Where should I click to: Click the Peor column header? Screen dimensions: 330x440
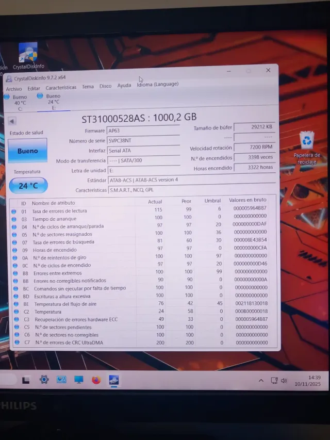pos(186,201)
